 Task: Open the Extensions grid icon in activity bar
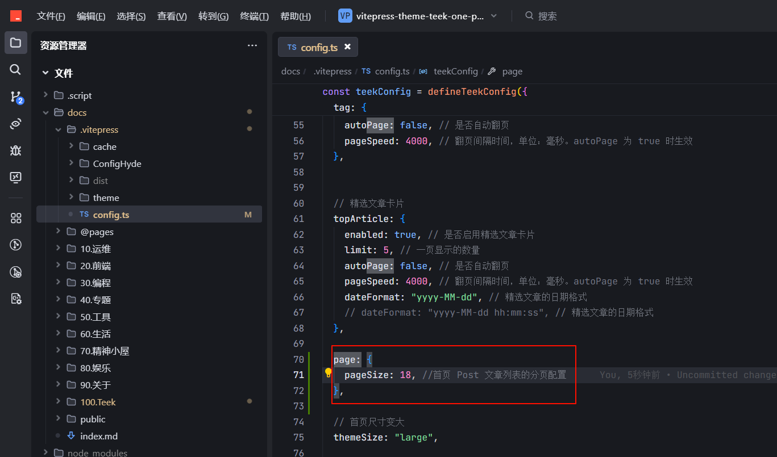(x=15, y=218)
